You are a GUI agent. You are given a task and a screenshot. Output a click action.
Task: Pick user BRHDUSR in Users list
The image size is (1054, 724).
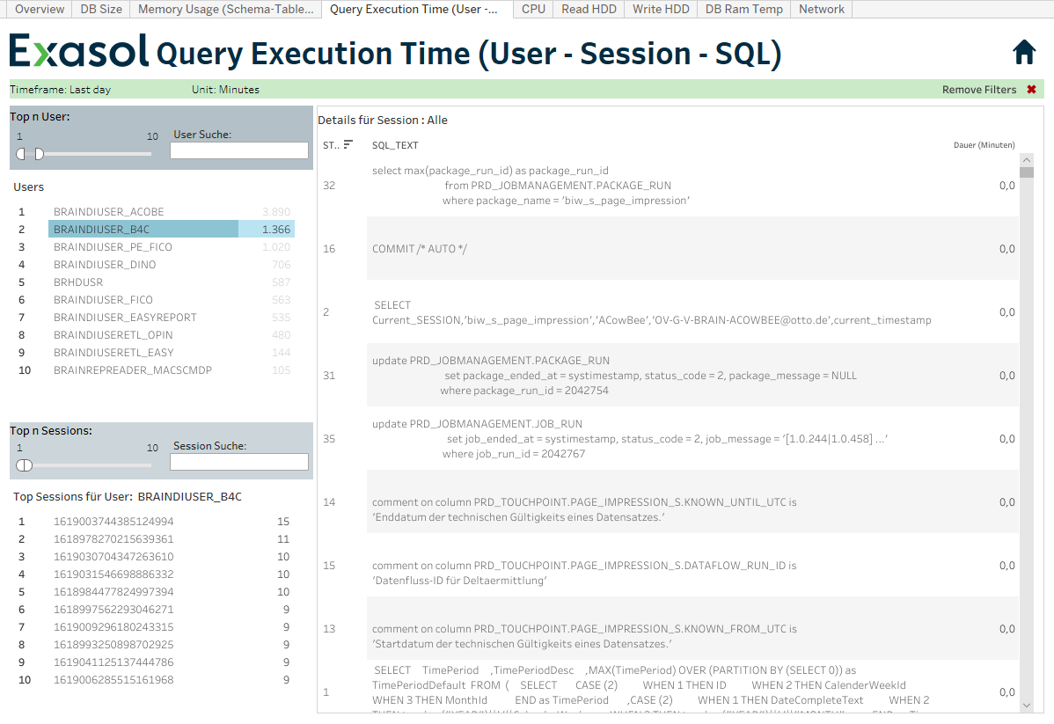coord(78,282)
